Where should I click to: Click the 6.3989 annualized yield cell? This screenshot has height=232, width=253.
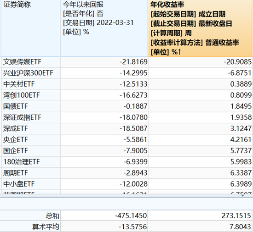(200, 184)
